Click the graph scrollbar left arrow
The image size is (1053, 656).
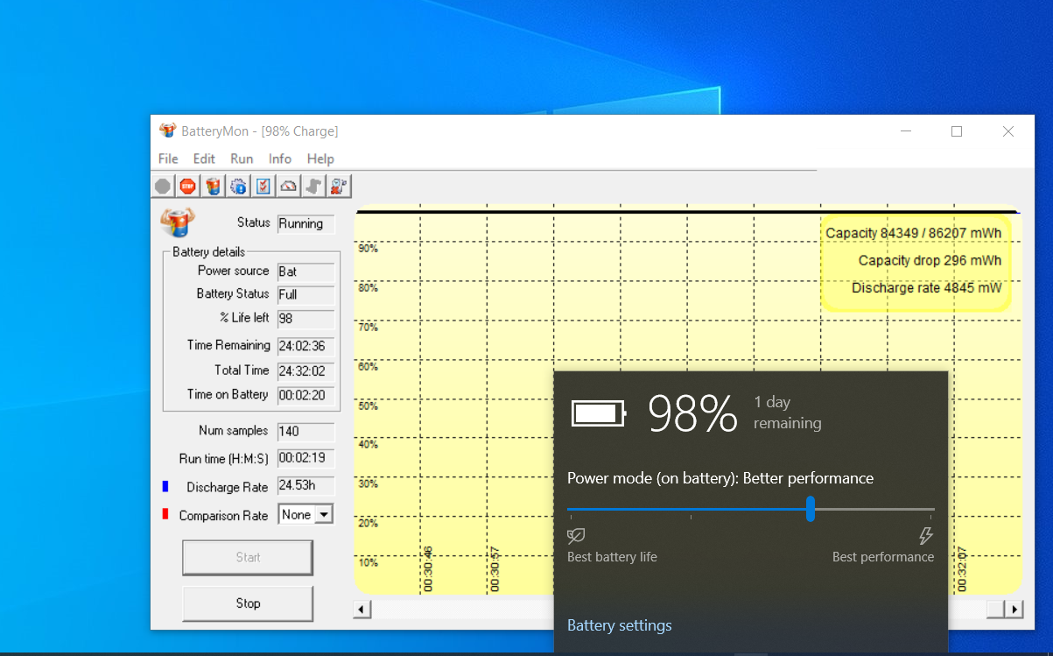[x=362, y=610]
